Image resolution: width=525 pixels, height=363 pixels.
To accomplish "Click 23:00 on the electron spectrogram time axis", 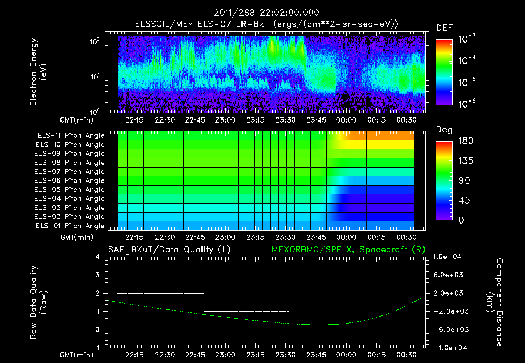I will [225, 120].
